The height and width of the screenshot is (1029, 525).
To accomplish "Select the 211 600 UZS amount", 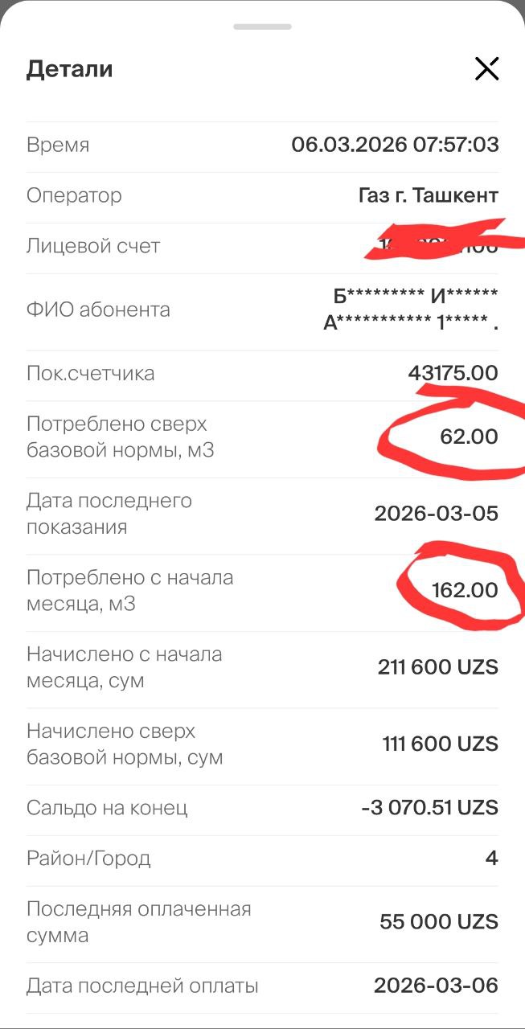I will 437,667.
